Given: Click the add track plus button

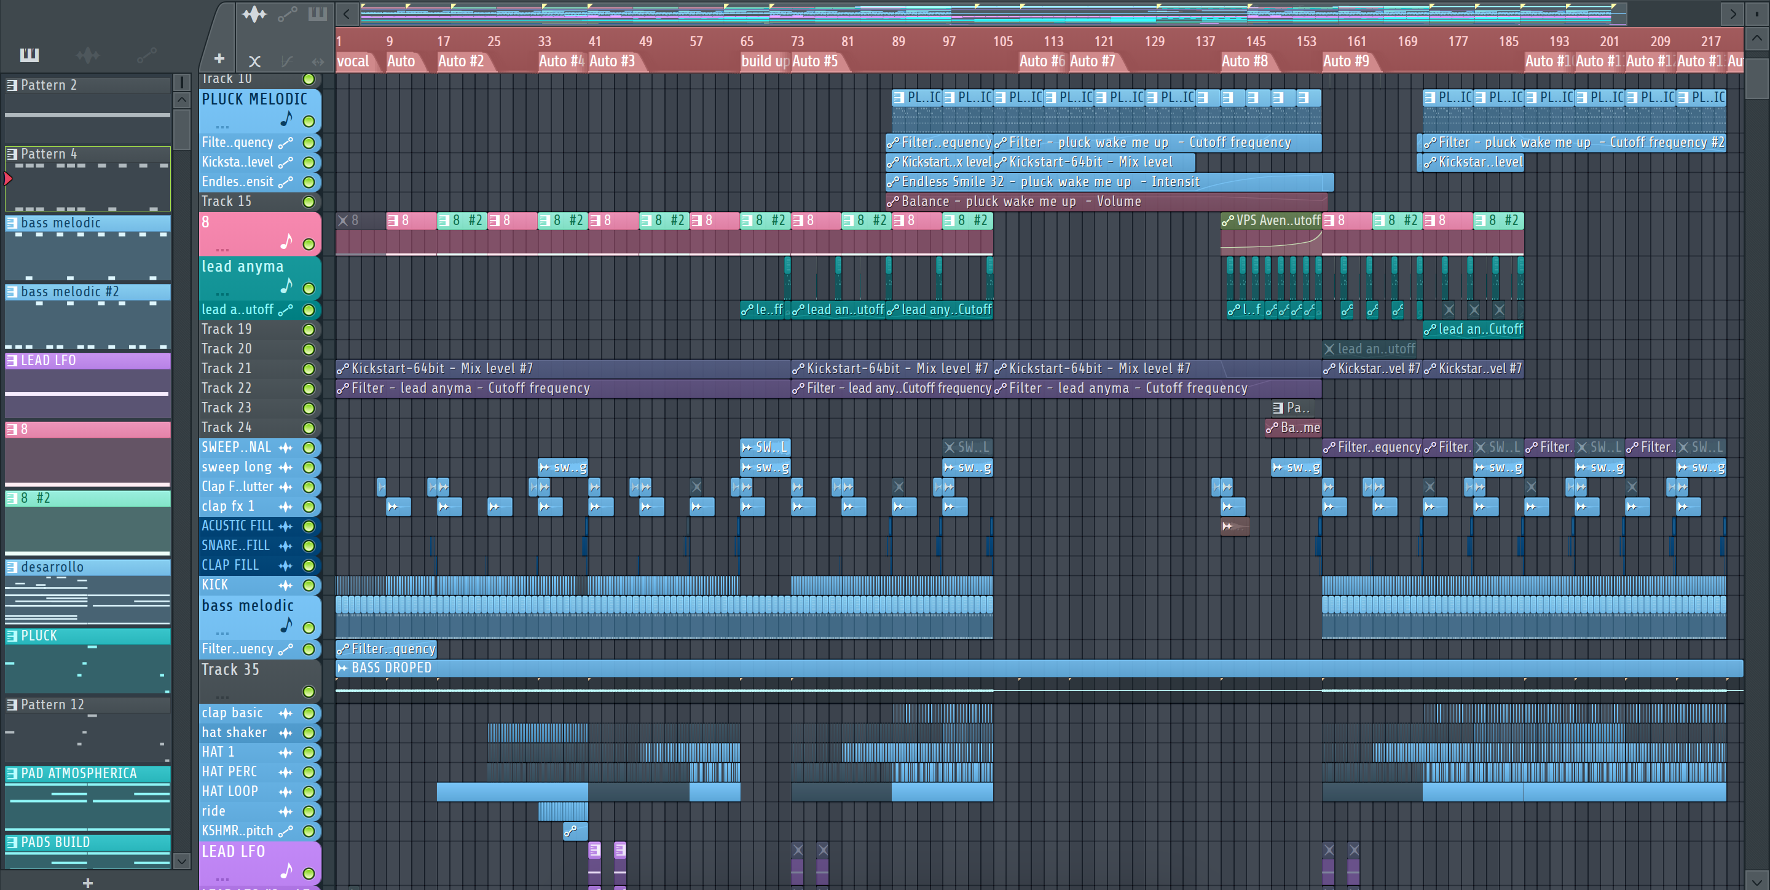Looking at the screenshot, I should click(219, 59).
